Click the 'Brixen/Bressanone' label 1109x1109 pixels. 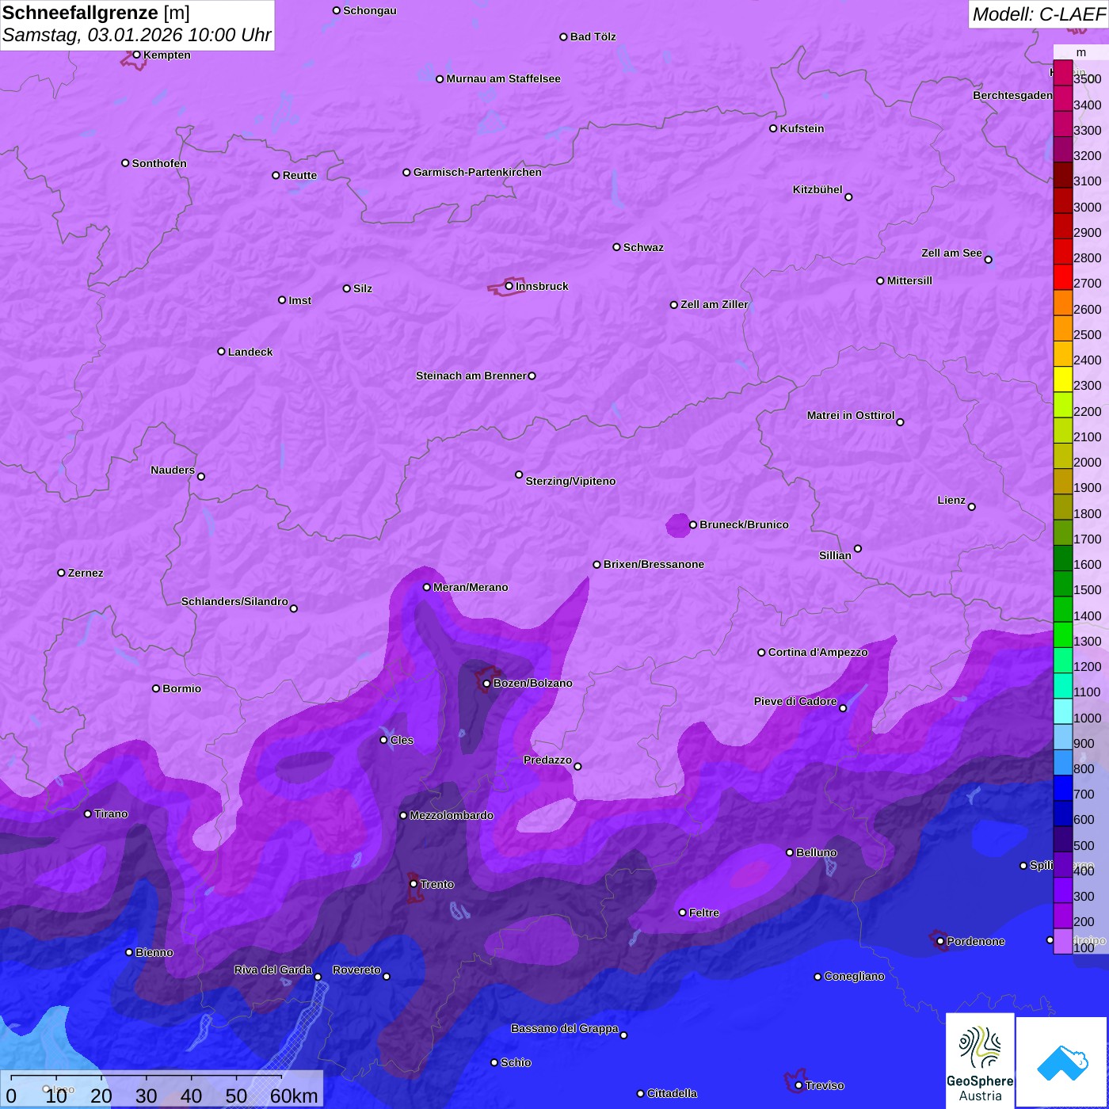[654, 564]
